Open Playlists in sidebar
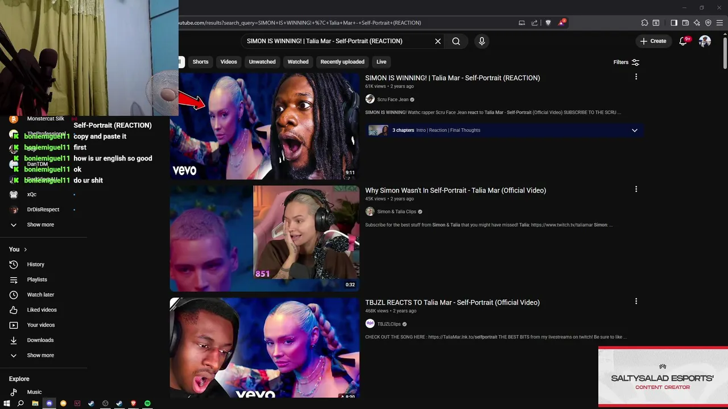 (x=37, y=280)
